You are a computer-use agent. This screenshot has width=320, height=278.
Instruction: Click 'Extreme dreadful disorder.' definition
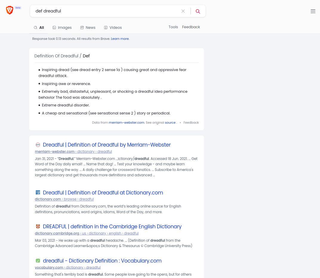pos(66,105)
